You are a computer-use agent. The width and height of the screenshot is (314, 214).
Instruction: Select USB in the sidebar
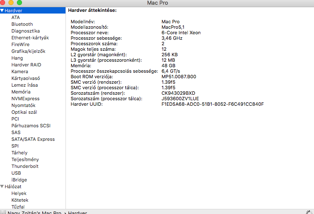pos(16,173)
